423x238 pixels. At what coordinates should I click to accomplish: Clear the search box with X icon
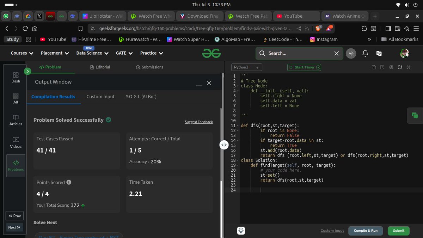coord(336,53)
